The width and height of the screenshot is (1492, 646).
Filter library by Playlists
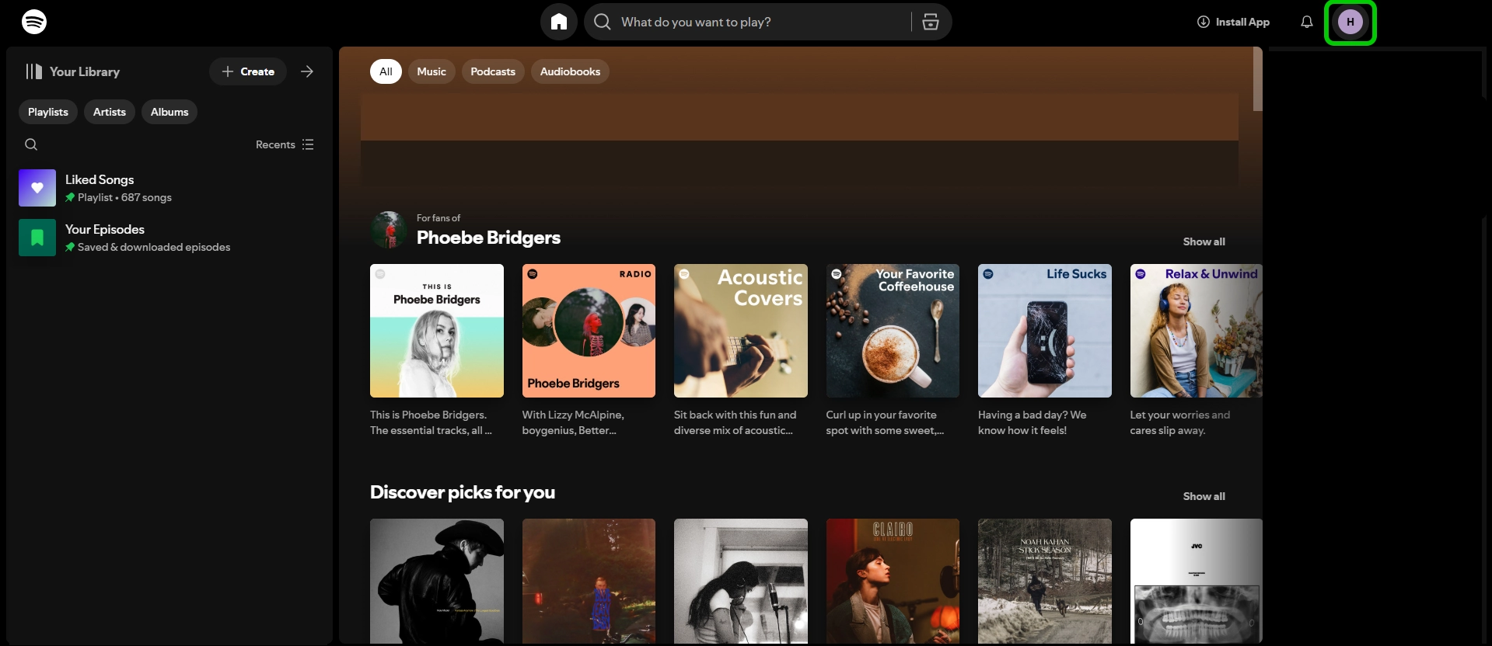(x=48, y=112)
